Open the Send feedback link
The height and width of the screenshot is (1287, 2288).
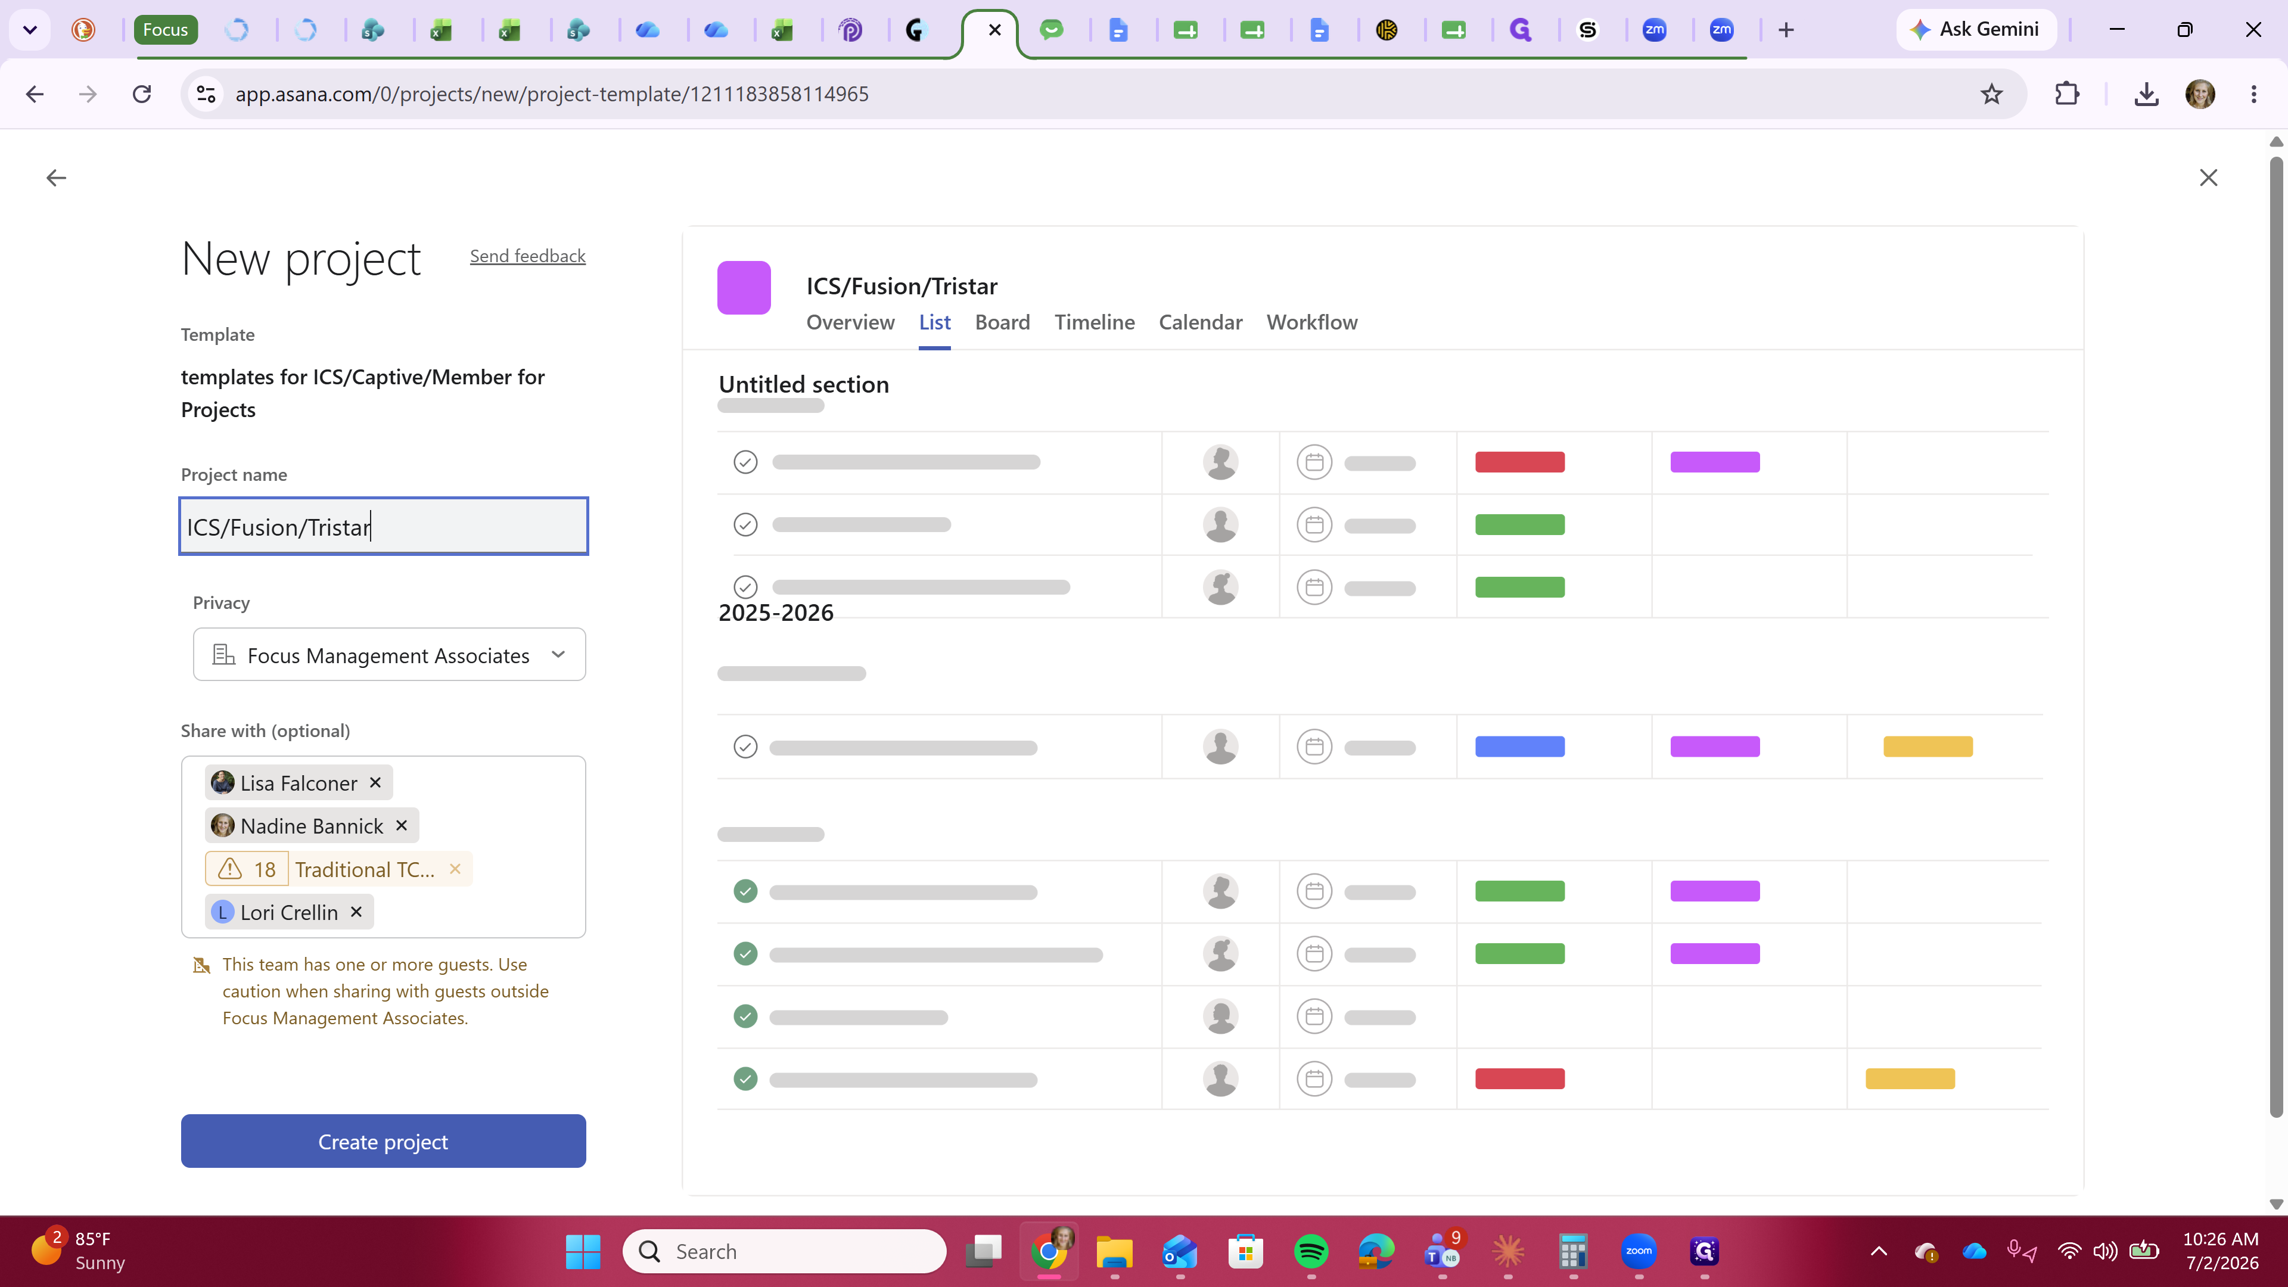pyautogui.click(x=527, y=256)
